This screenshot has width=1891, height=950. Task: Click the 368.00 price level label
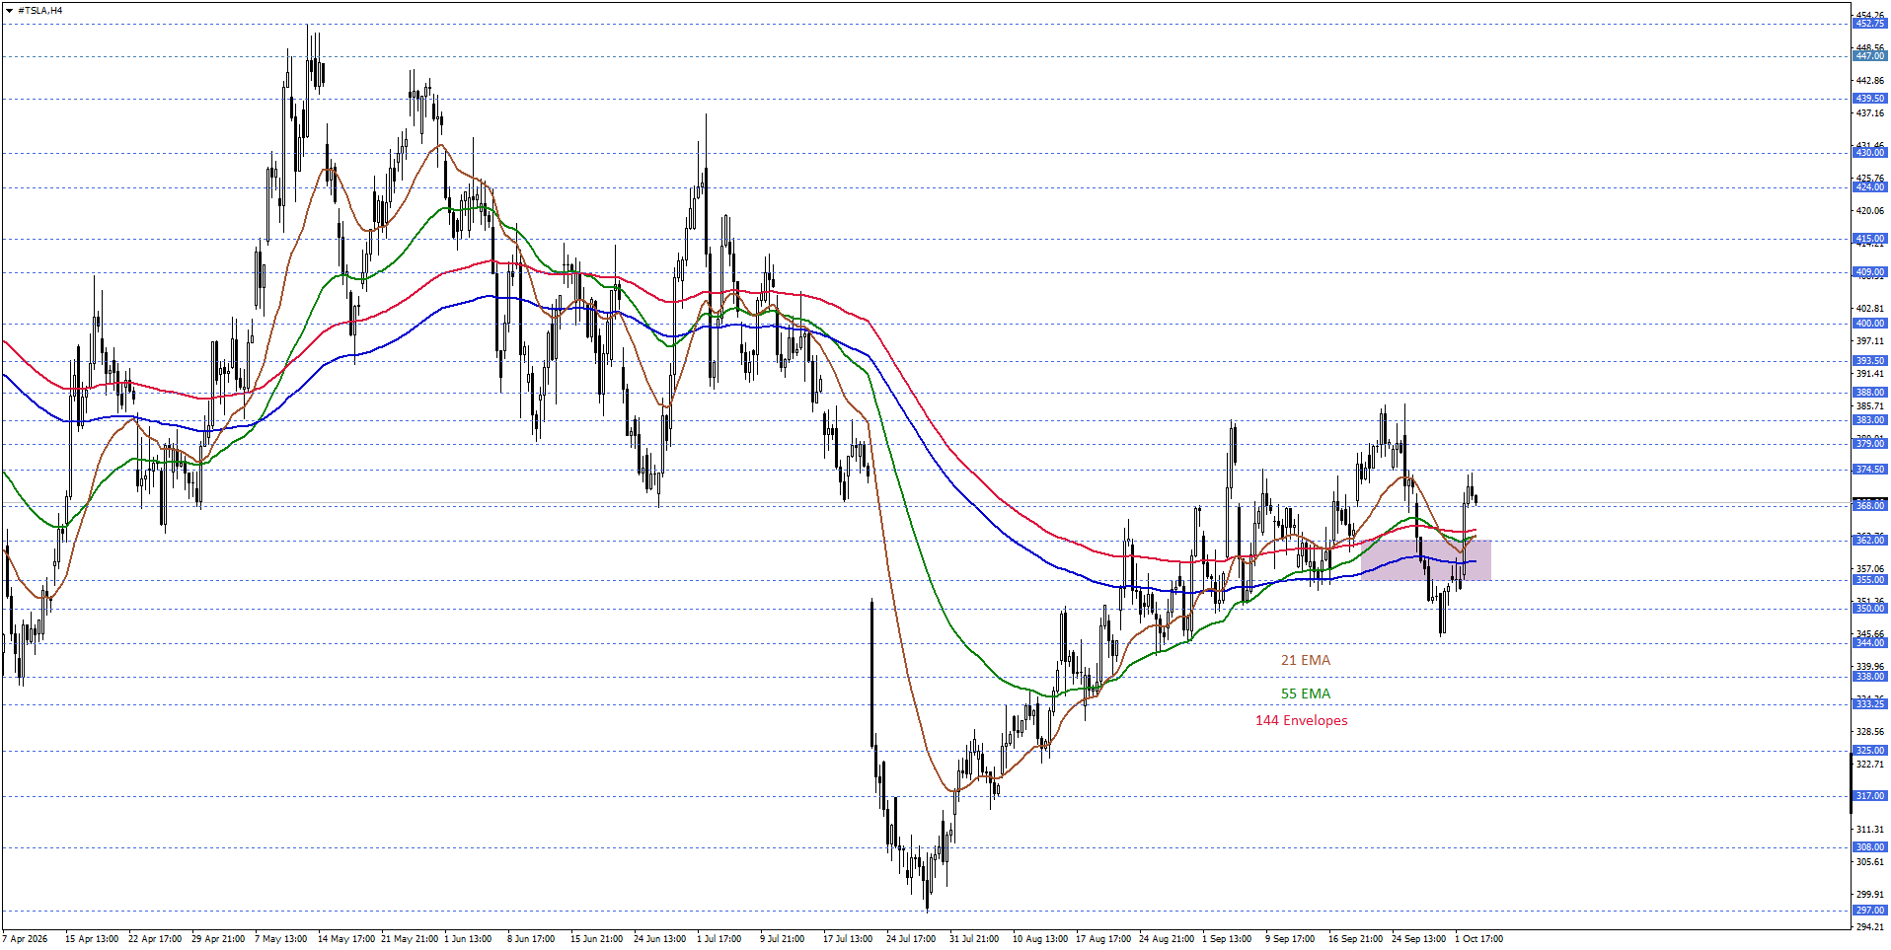(x=1869, y=506)
